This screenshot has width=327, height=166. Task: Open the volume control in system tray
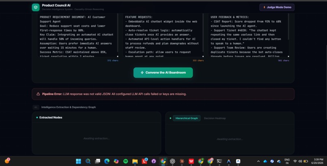pyautogui.click(x=300, y=161)
